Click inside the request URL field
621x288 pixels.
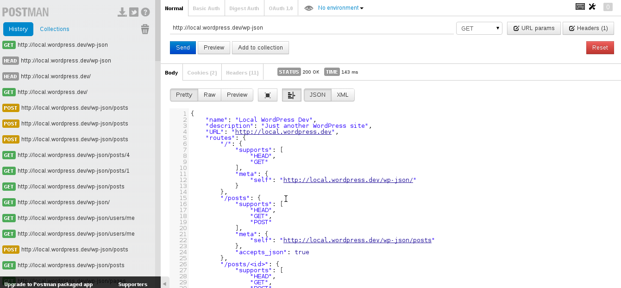pyautogui.click(x=310, y=28)
